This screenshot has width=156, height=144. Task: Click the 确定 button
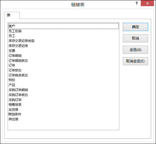pos(135,27)
